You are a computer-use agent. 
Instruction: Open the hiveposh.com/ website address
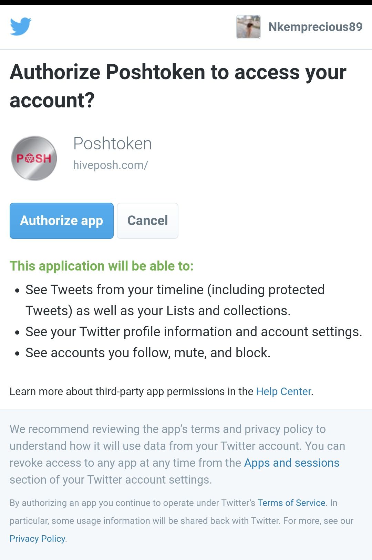click(111, 165)
